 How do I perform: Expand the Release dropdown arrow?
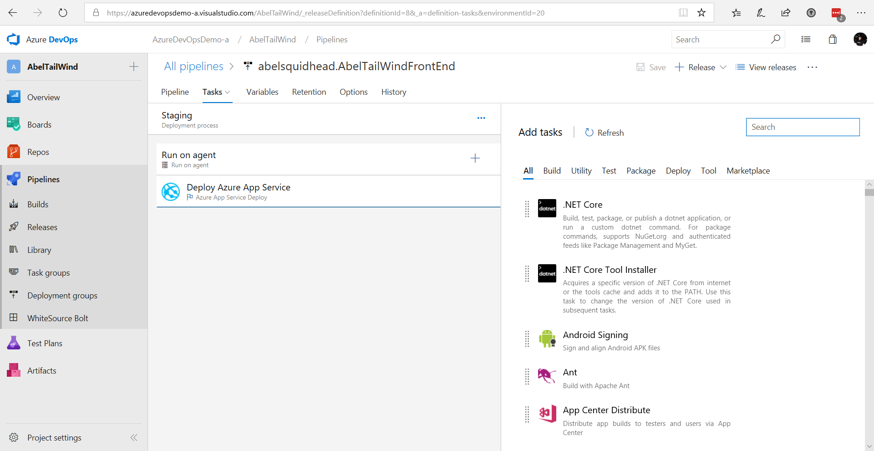coord(723,67)
